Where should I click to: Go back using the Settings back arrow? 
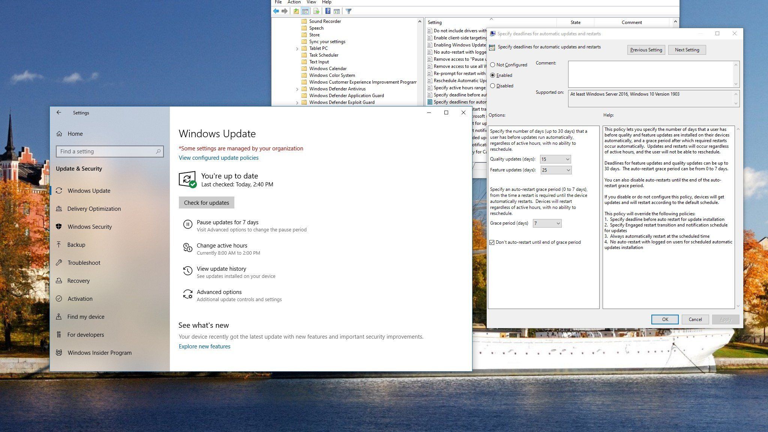pos(59,112)
